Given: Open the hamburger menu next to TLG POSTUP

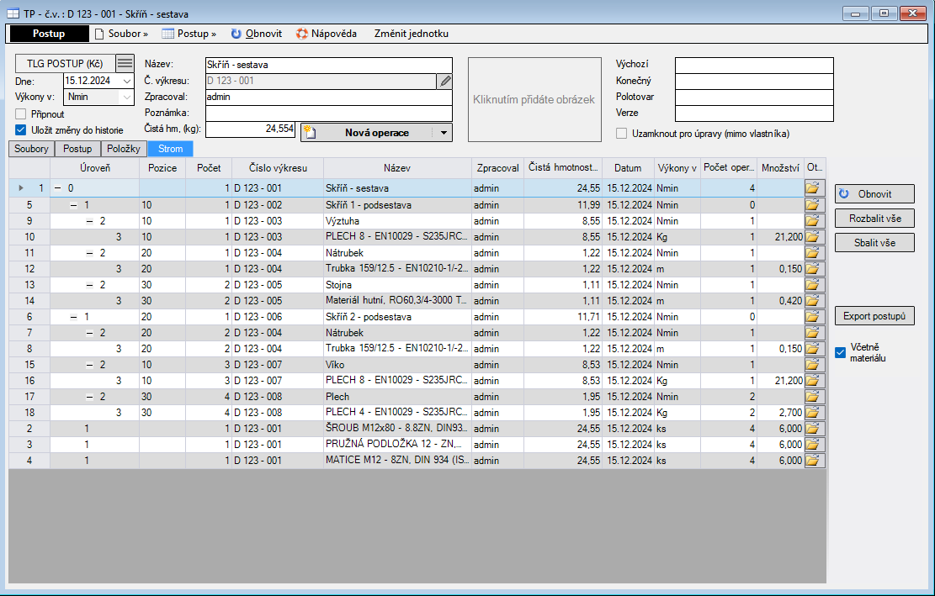Looking at the screenshot, I should click(125, 63).
